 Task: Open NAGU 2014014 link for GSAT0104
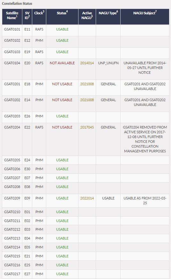pos(87,63)
